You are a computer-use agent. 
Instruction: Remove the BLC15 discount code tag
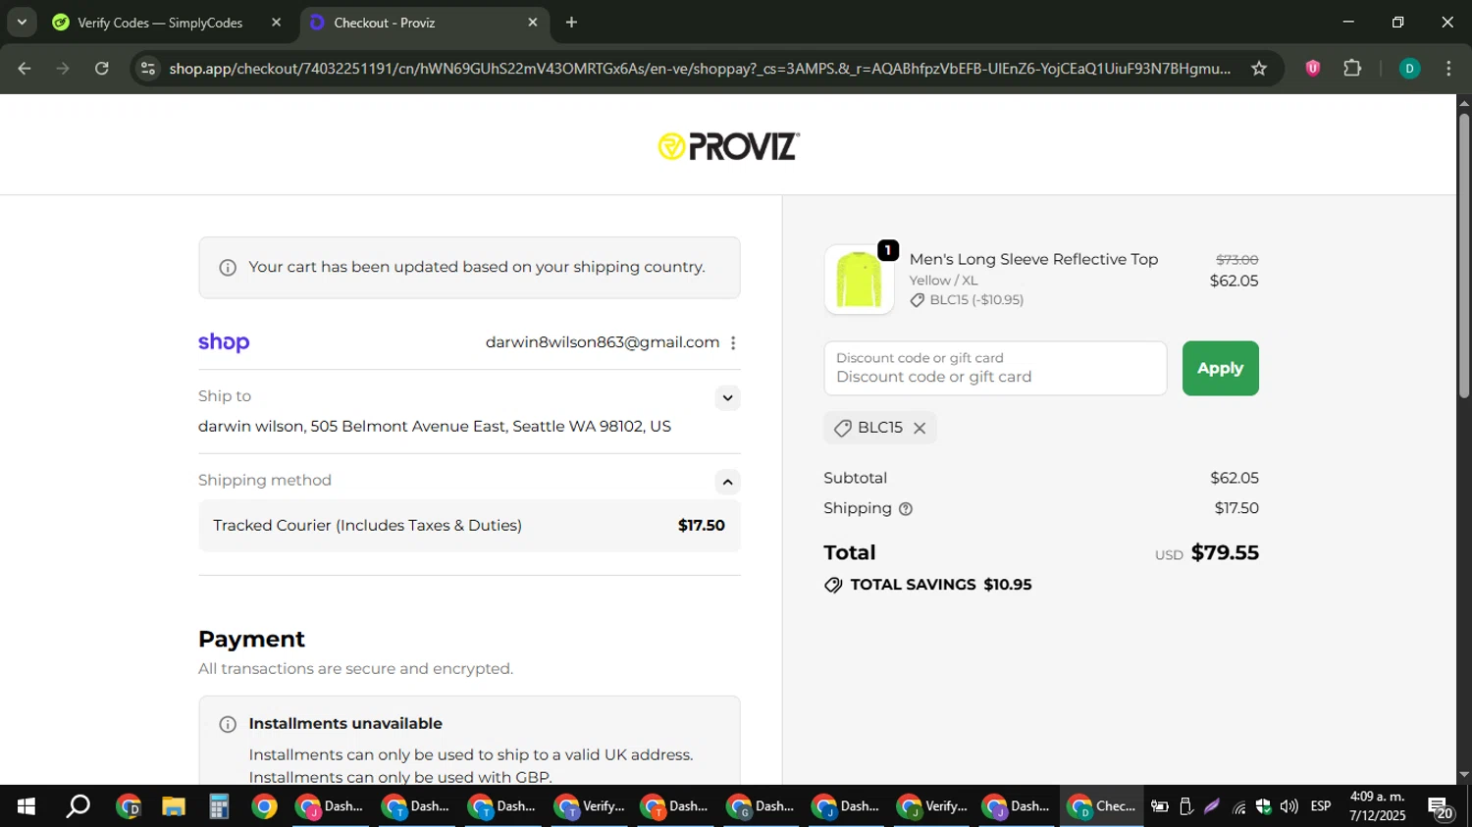920,428
